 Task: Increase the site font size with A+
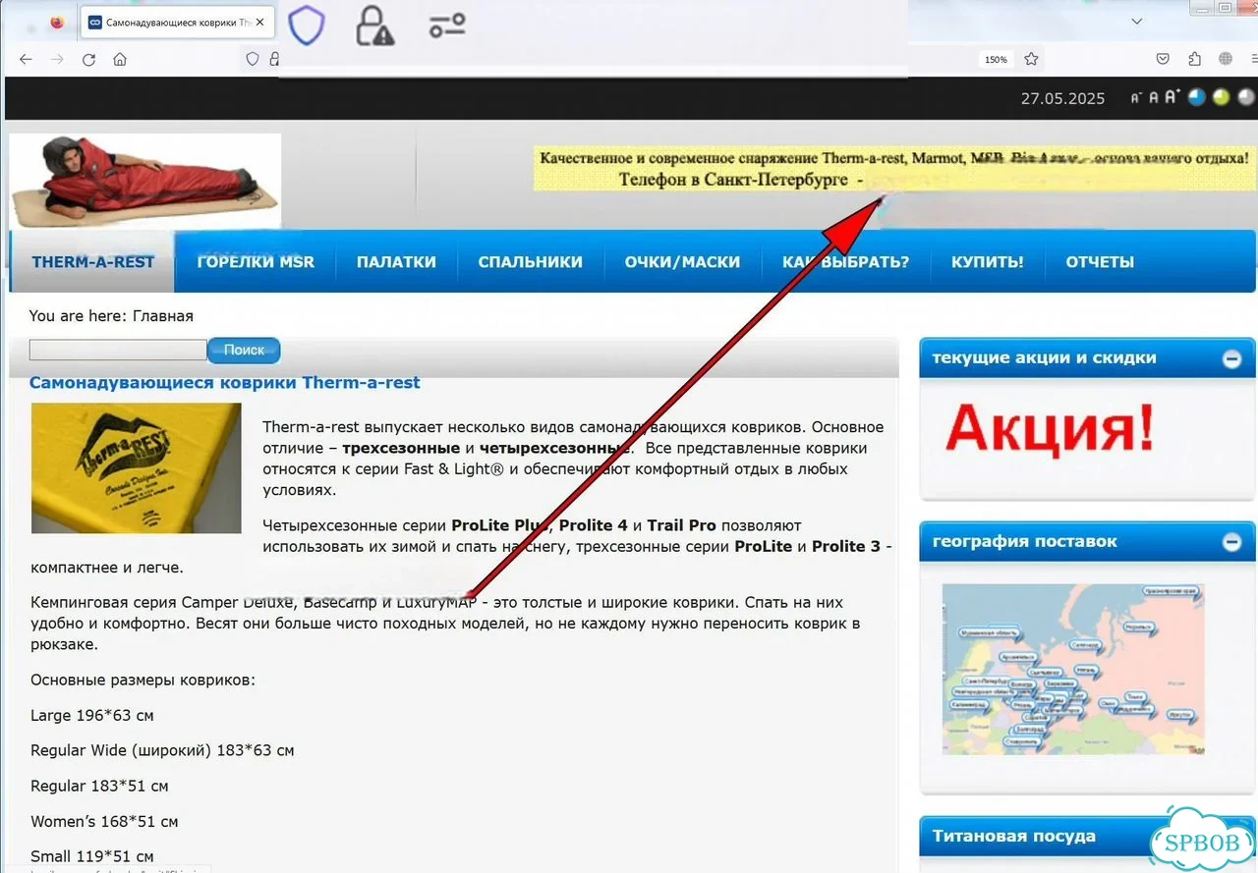pyautogui.click(x=1172, y=96)
